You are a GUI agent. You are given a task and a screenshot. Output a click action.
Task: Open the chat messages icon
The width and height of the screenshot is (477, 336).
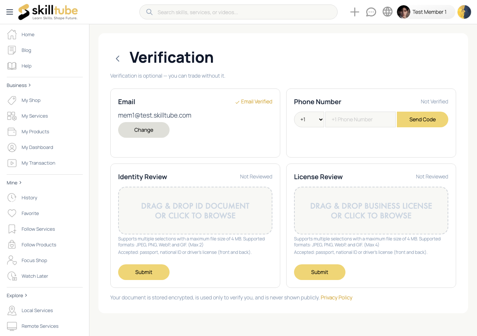click(371, 12)
